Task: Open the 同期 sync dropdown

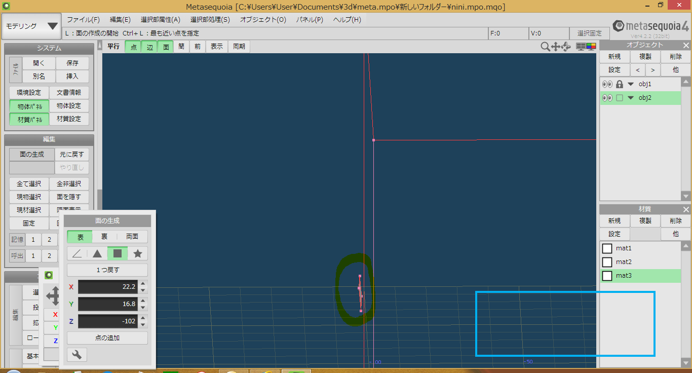Action: pyautogui.click(x=239, y=47)
